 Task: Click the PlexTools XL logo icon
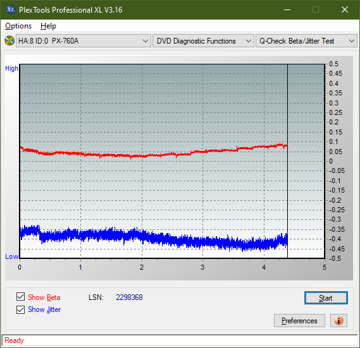click(10, 9)
